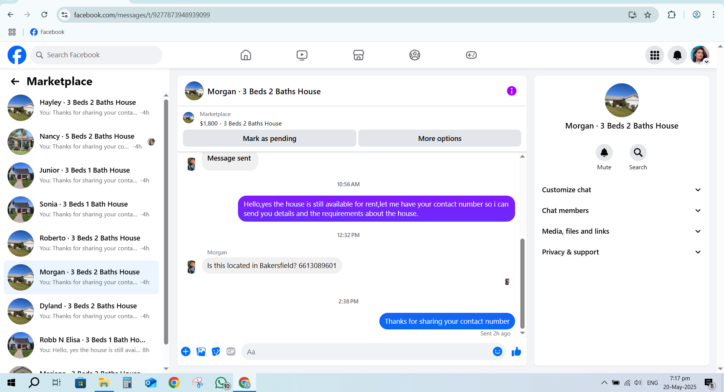Send a thumbs up like
The image size is (724, 392).
[516, 352]
